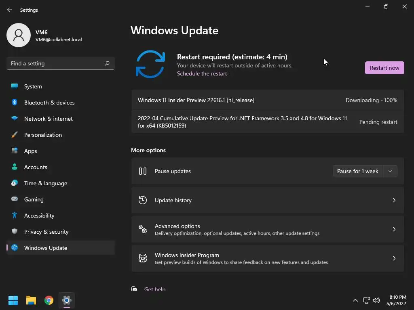414x310 pixels.
Task: Click the Privacy & security shield icon
Action: 15,232
